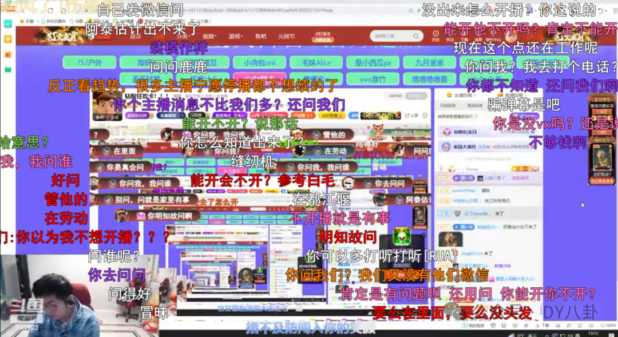Click the 你明知故问啊 danmaku bubble
Viewport: 618px width, 337px height.
tap(158, 216)
